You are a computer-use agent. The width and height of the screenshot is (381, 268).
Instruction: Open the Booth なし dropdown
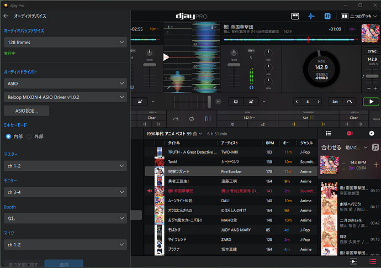coord(65,218)
